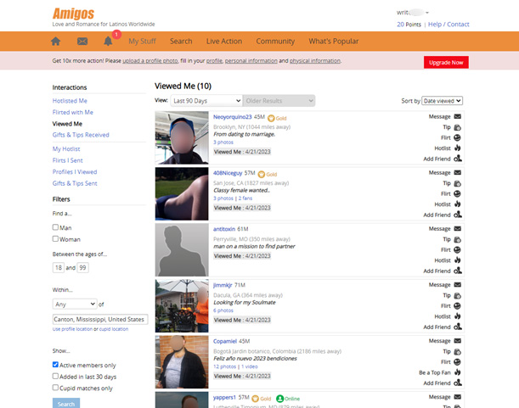The width and height of the screenshot is (519, 408).
Task: Click Hotlist flame icon for 408Niceguy
Action: coord(458,204)
